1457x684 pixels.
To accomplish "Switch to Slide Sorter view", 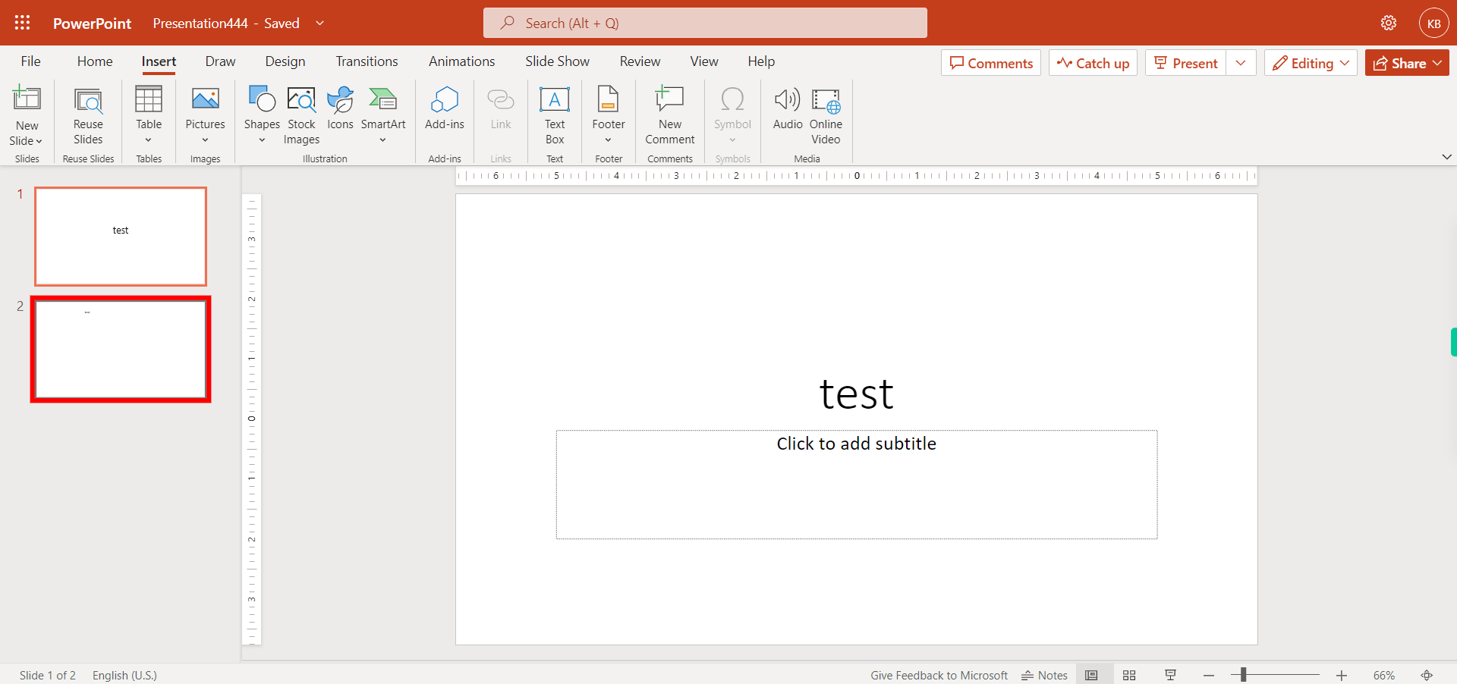I will (x=1129, y=675).
